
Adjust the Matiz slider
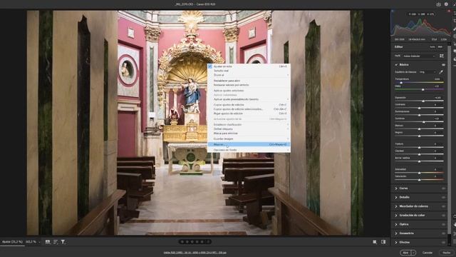point(419,89)
